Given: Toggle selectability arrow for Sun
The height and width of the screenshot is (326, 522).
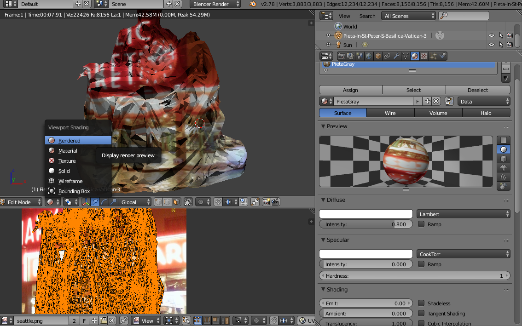Looking at the screenshot, I should click(x=501, y=45).
